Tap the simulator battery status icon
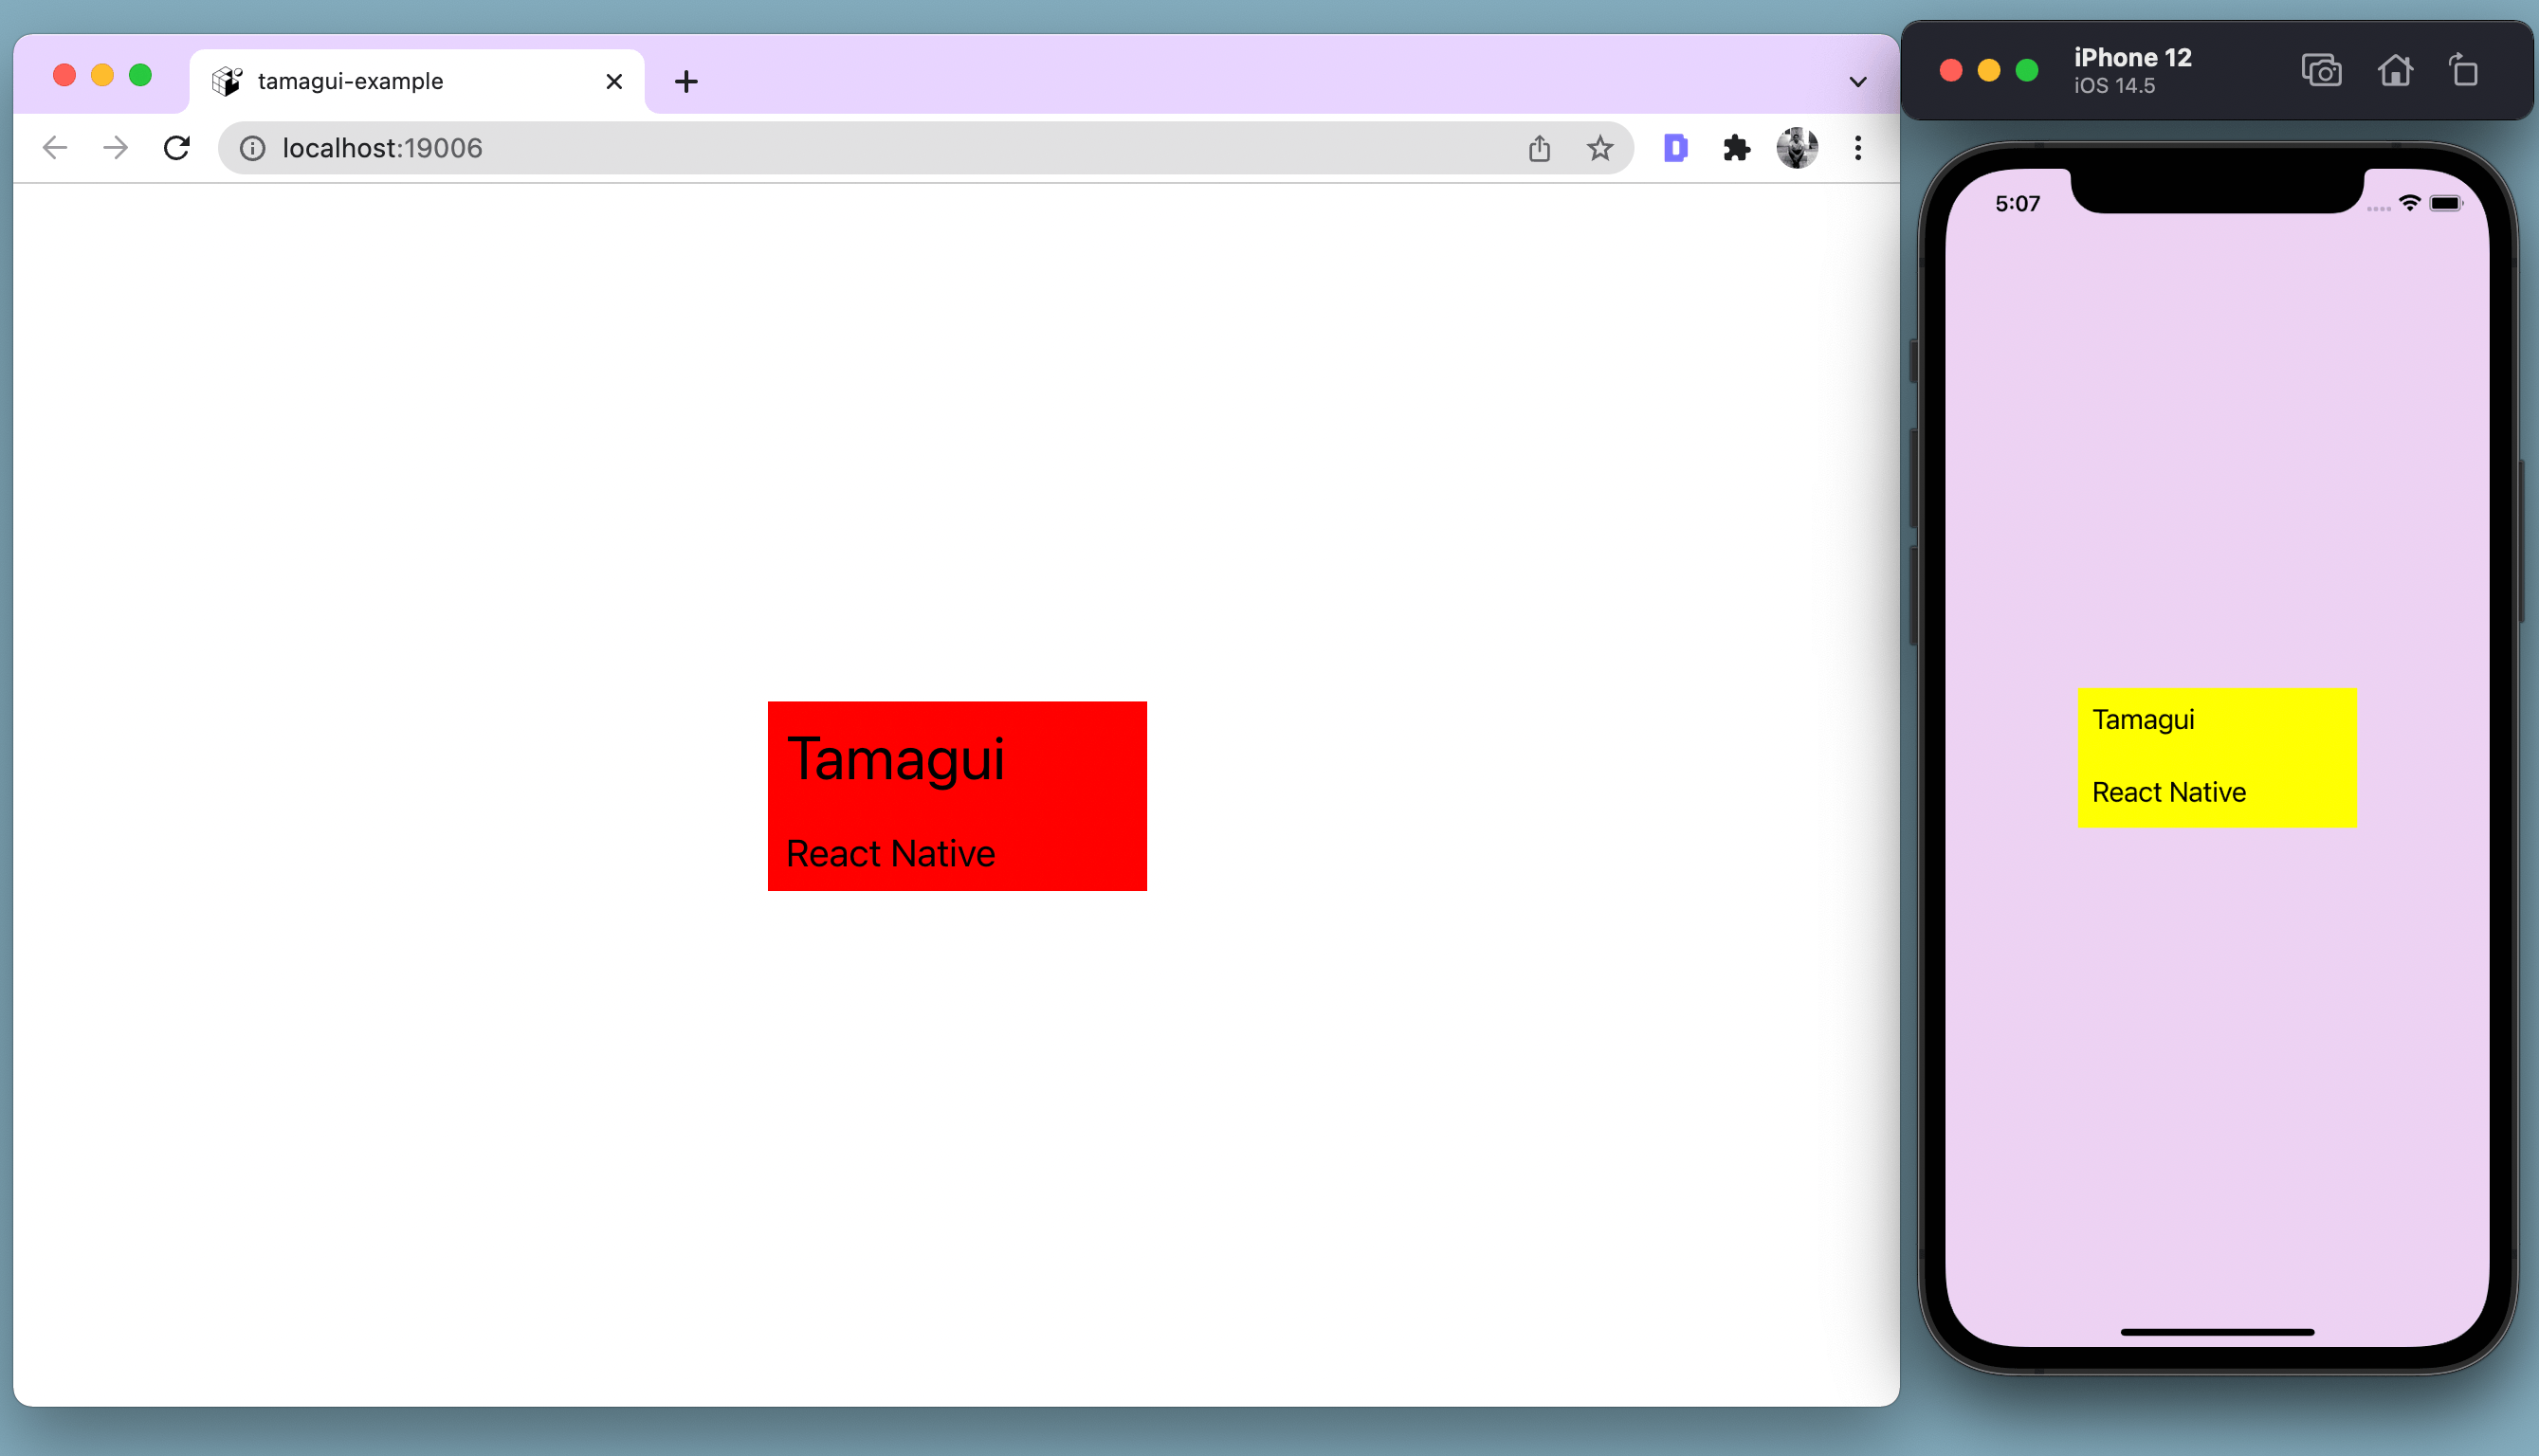 point(2446,203)
